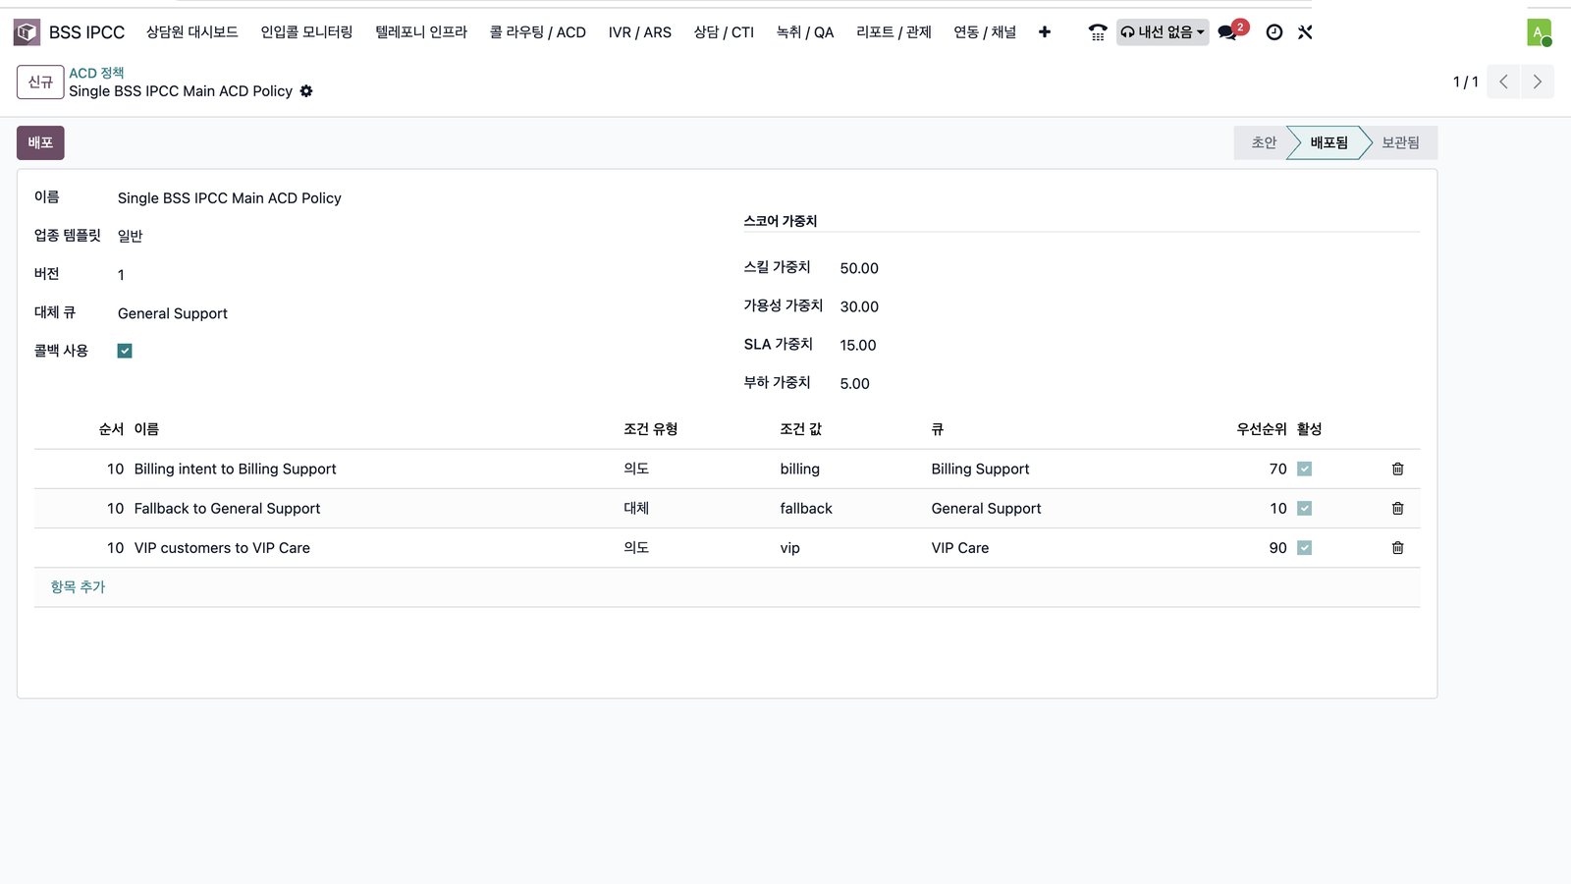
Task: Toggle active checkbox for Fallback rule
Action: [1304, 509]
